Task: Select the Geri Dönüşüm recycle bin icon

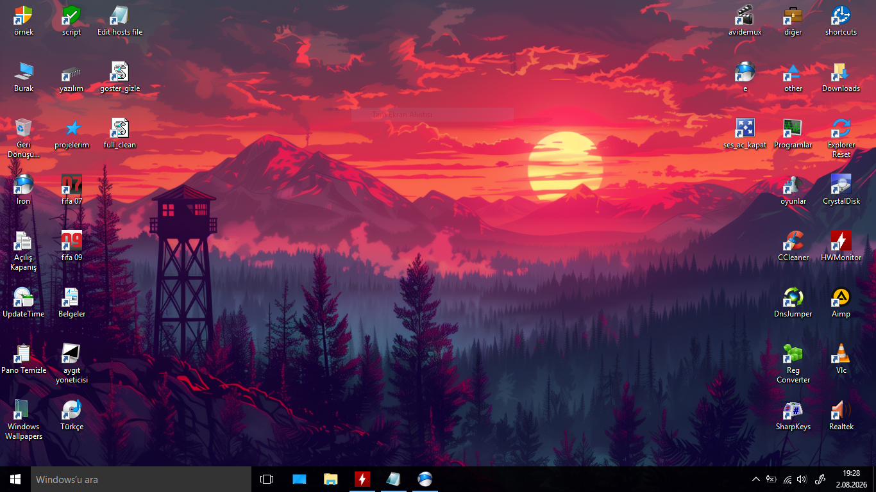Action: (x=24, y=138)
